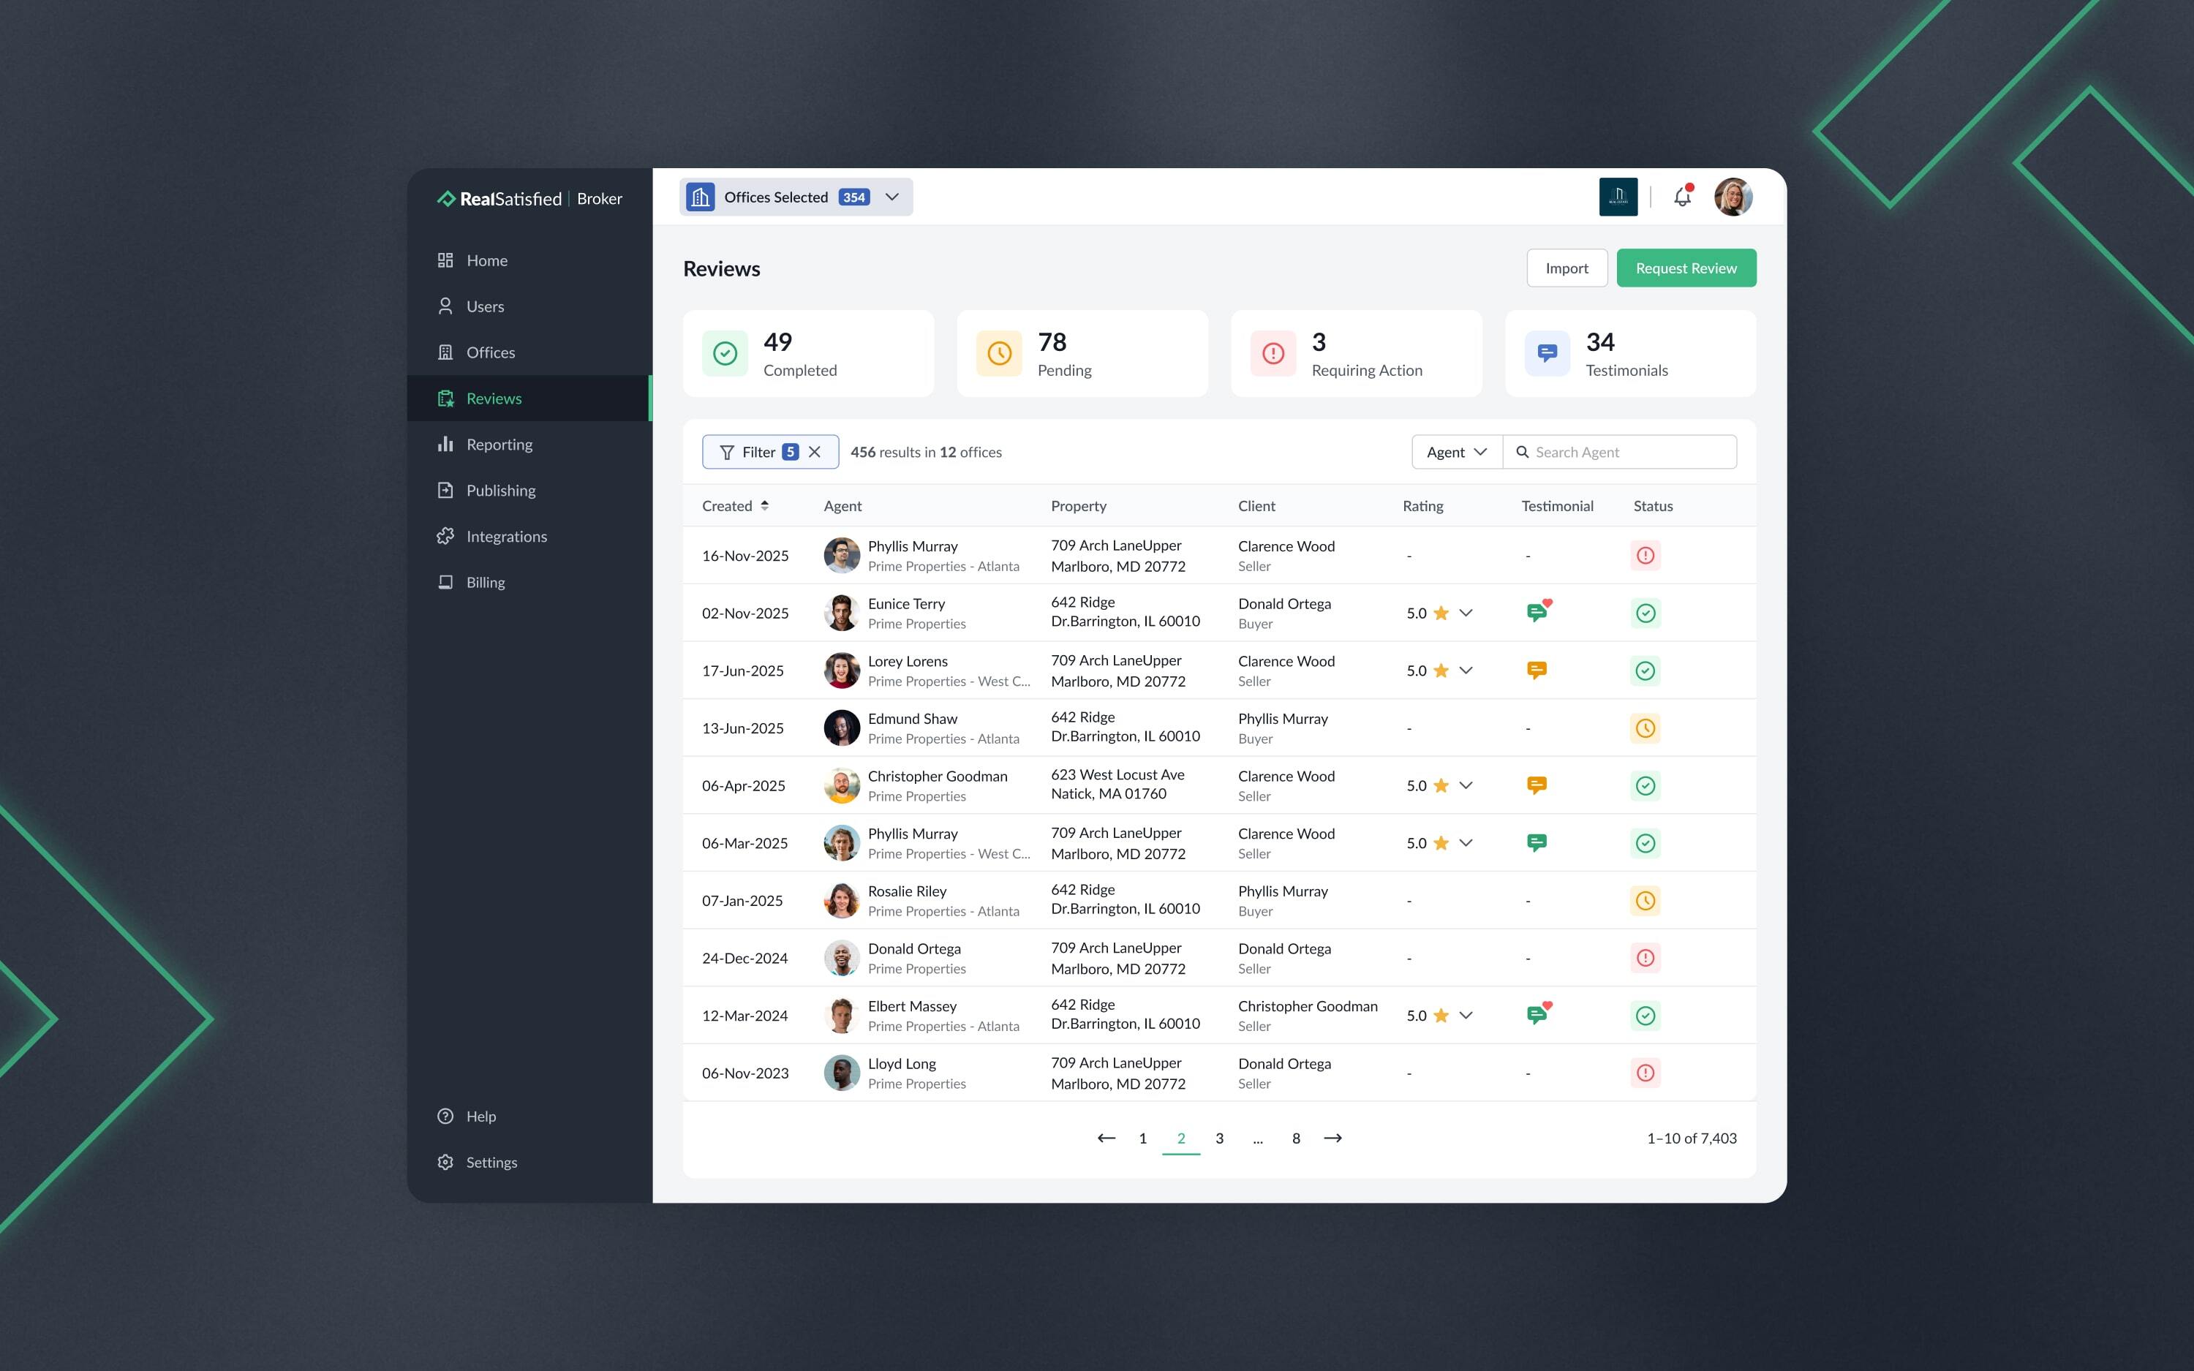
Task: Click the pending status clock icon on Edmund Shaw's row
Action: click(x=1645, y=728)
